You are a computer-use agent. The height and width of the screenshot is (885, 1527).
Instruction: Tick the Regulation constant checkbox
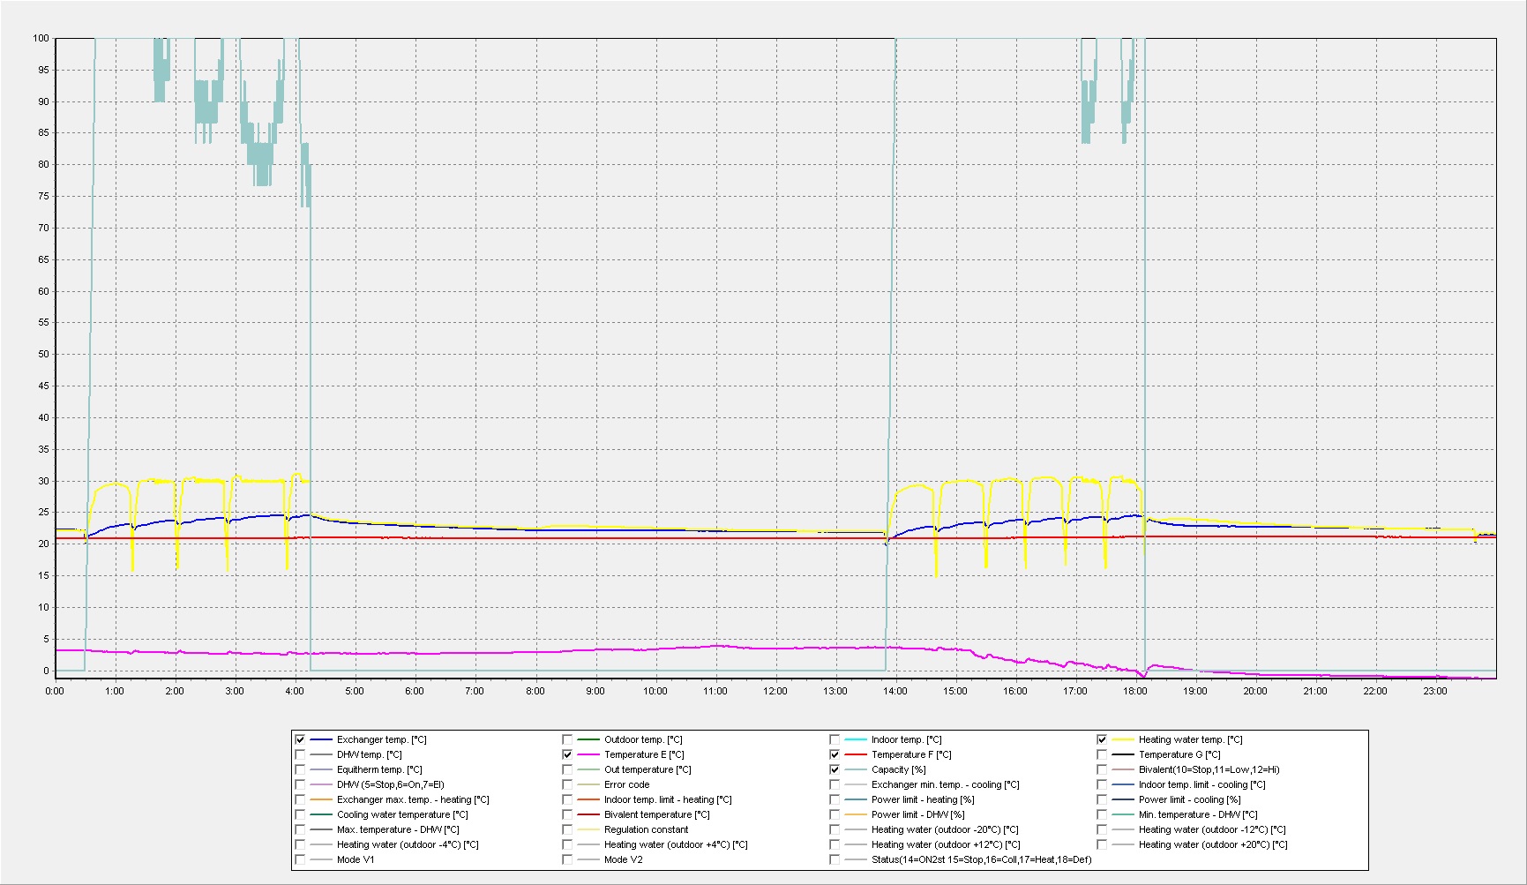(567, 829)
